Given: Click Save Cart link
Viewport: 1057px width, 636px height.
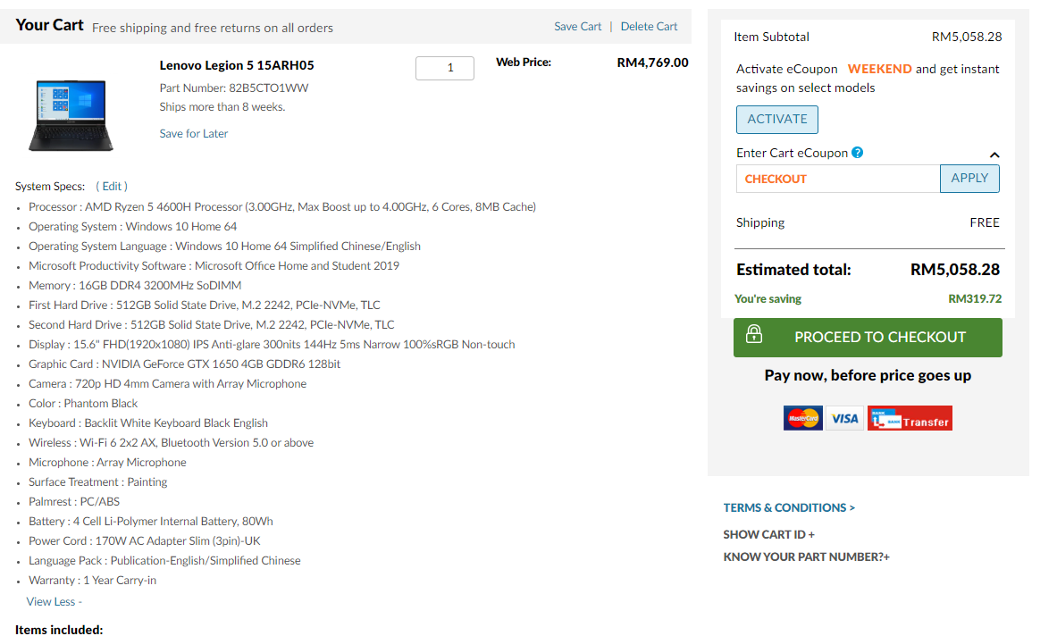Looking at the screenshot, I should (x=578, y=26).
